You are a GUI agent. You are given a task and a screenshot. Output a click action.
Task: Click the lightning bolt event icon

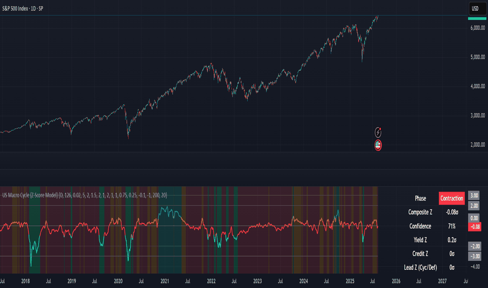(378, 132)
